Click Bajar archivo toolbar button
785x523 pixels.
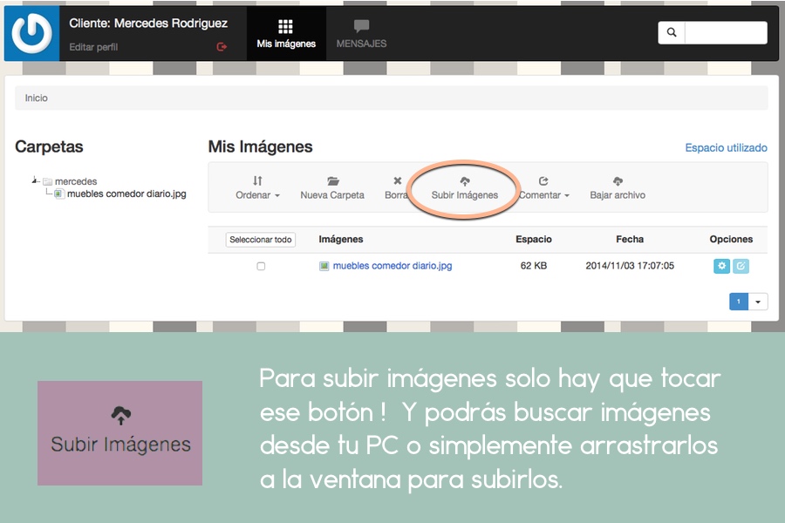pos(618,187)
